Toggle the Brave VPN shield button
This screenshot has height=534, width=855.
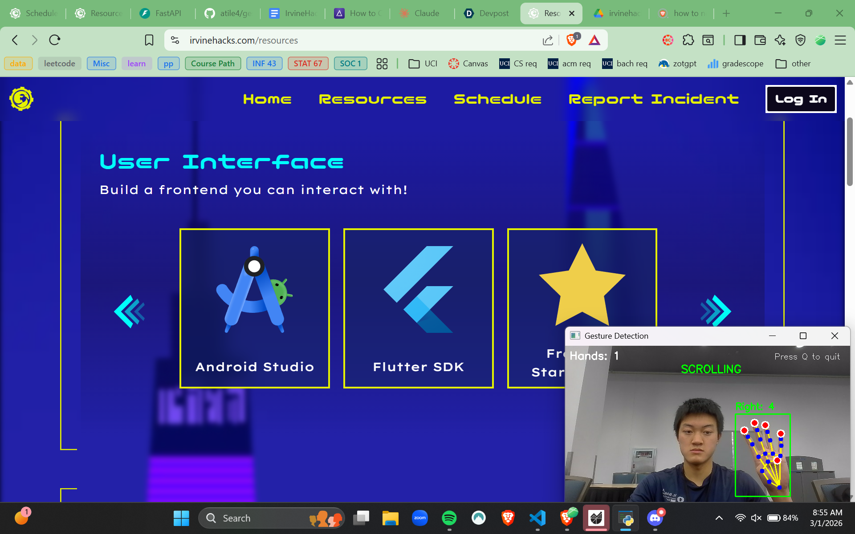point(800,40)
